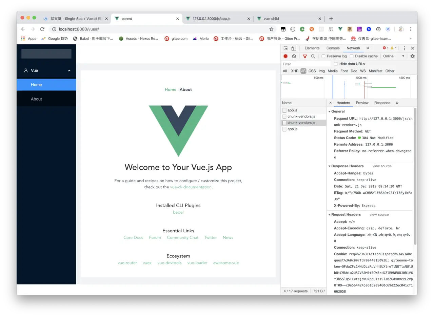The width and height of the screenshot is (434, 317).
Task: Click the red error count badge
Action: coord(386,48)
